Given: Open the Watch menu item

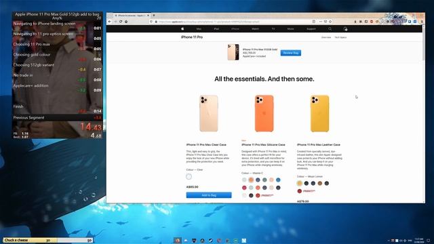Looking at the screenshot, I should click(x=255, y=28).
